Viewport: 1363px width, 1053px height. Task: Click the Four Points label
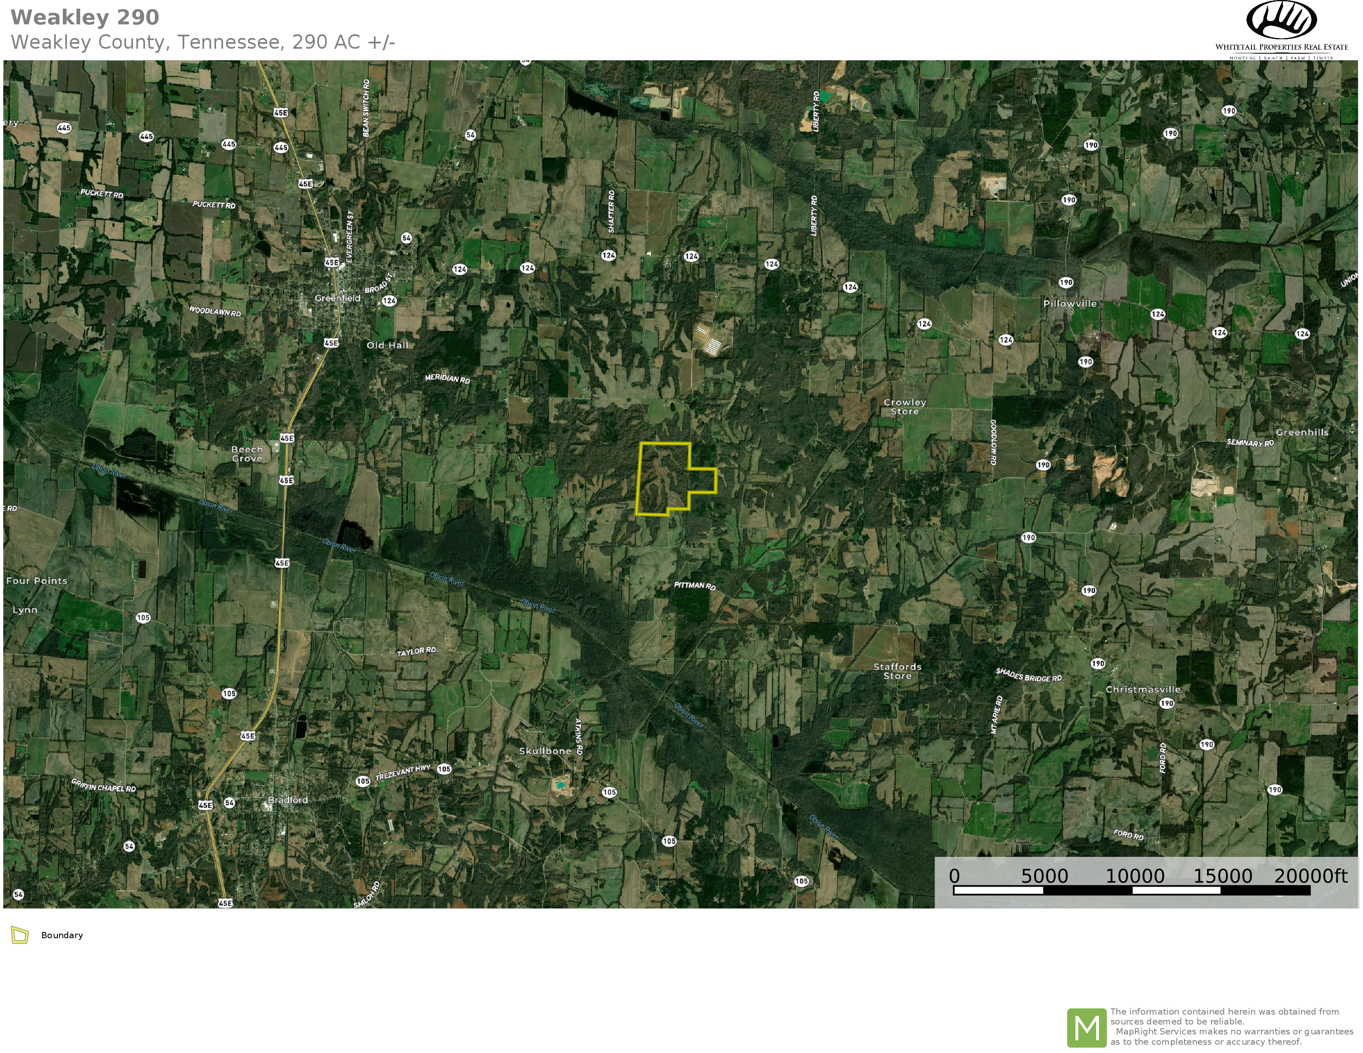click(36, 581)
